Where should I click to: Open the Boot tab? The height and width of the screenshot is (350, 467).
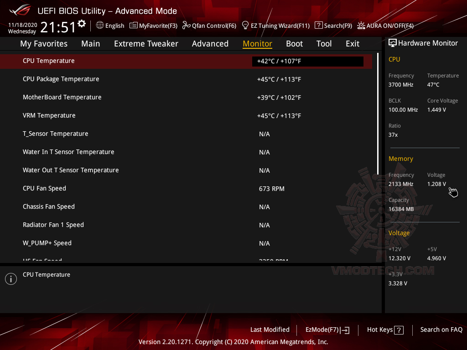pyautogui.click(x=294, y=44)
